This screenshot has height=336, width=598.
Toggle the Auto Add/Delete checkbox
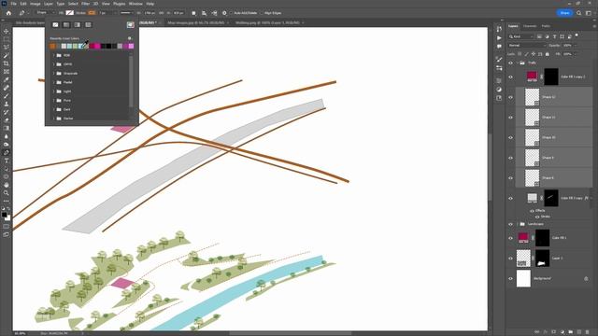[x=231, y=13]
